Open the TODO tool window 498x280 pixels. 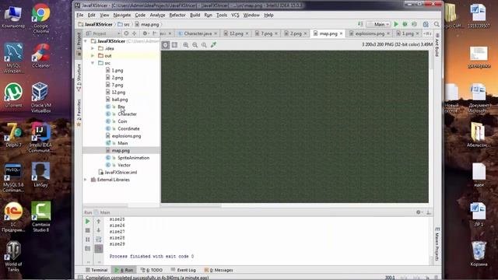(152, 270)
